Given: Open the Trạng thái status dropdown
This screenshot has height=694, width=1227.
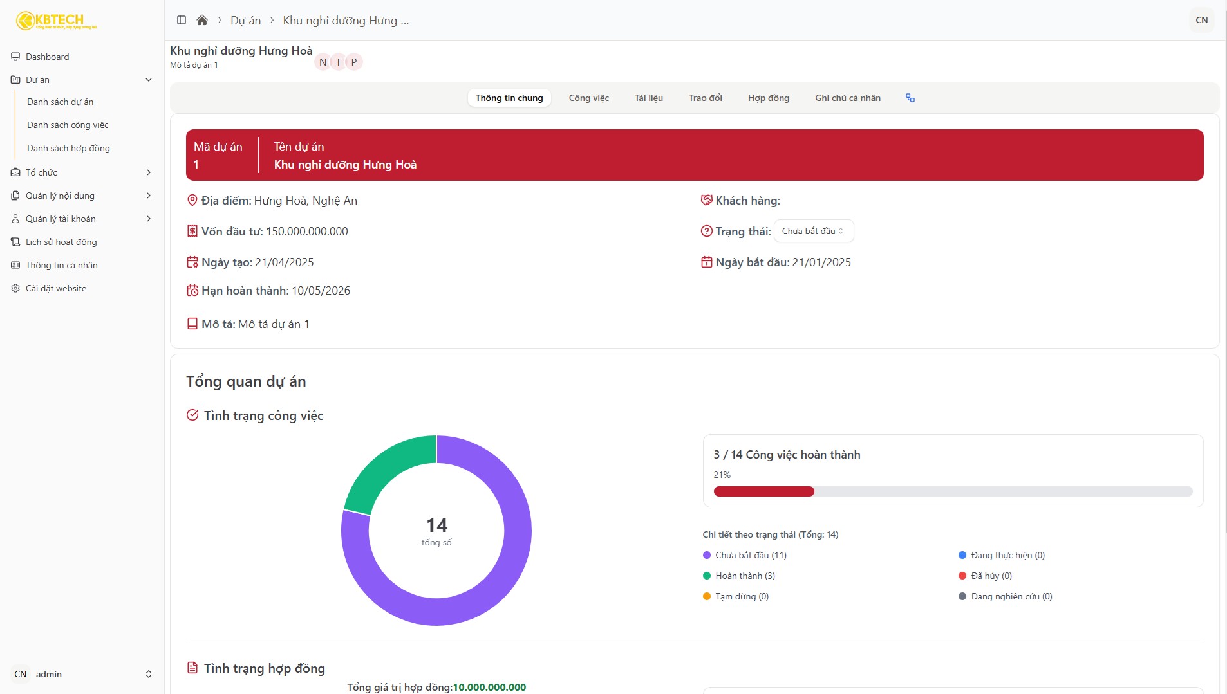Looking at the screenshot, I should point(814,231).
